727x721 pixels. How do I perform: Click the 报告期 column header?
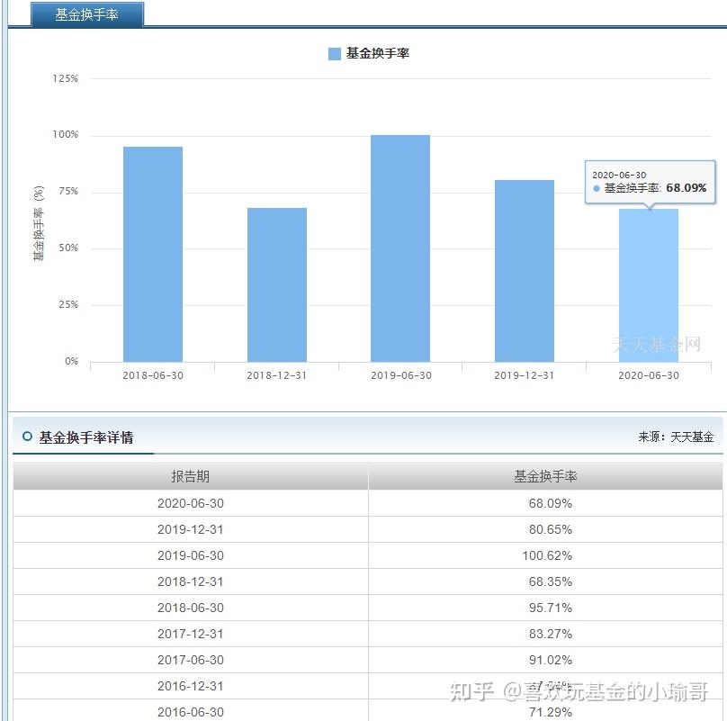tap(191, 476)
